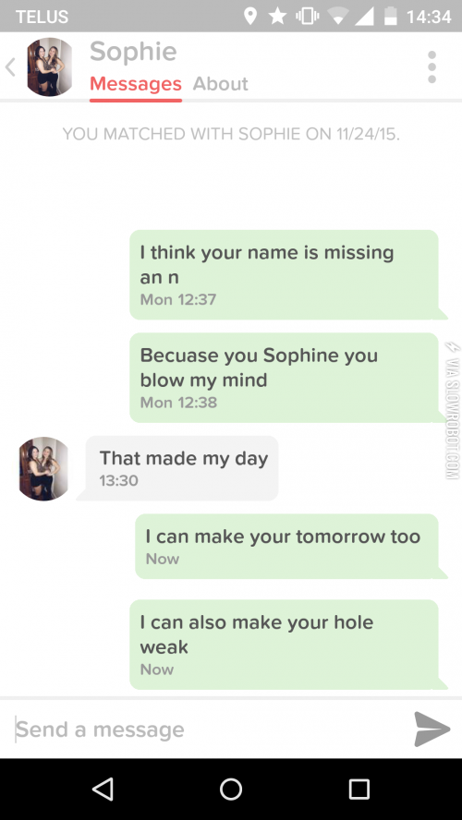The image size is (462, 820).
Task: Tap the Android recent apps square button
Action: click(x=359, y=790)
